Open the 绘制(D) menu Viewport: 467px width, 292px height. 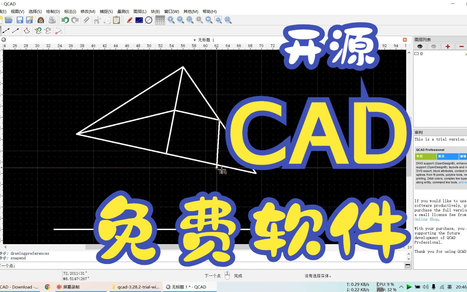53,11
